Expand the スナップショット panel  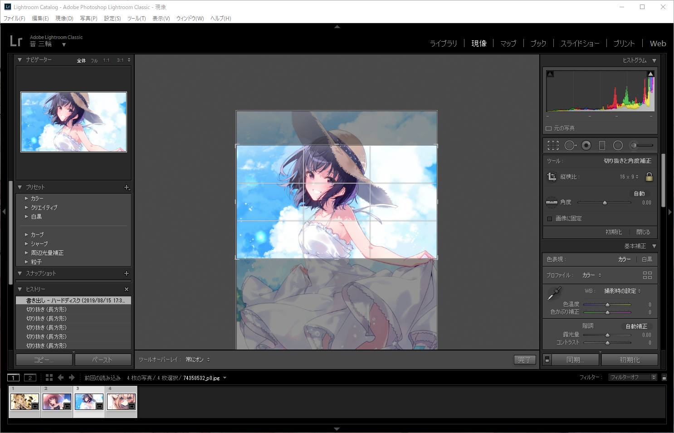coord(20,273)
